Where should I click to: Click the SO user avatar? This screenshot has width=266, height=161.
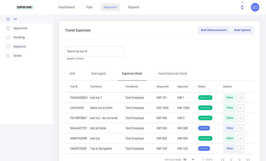(255, 7)
